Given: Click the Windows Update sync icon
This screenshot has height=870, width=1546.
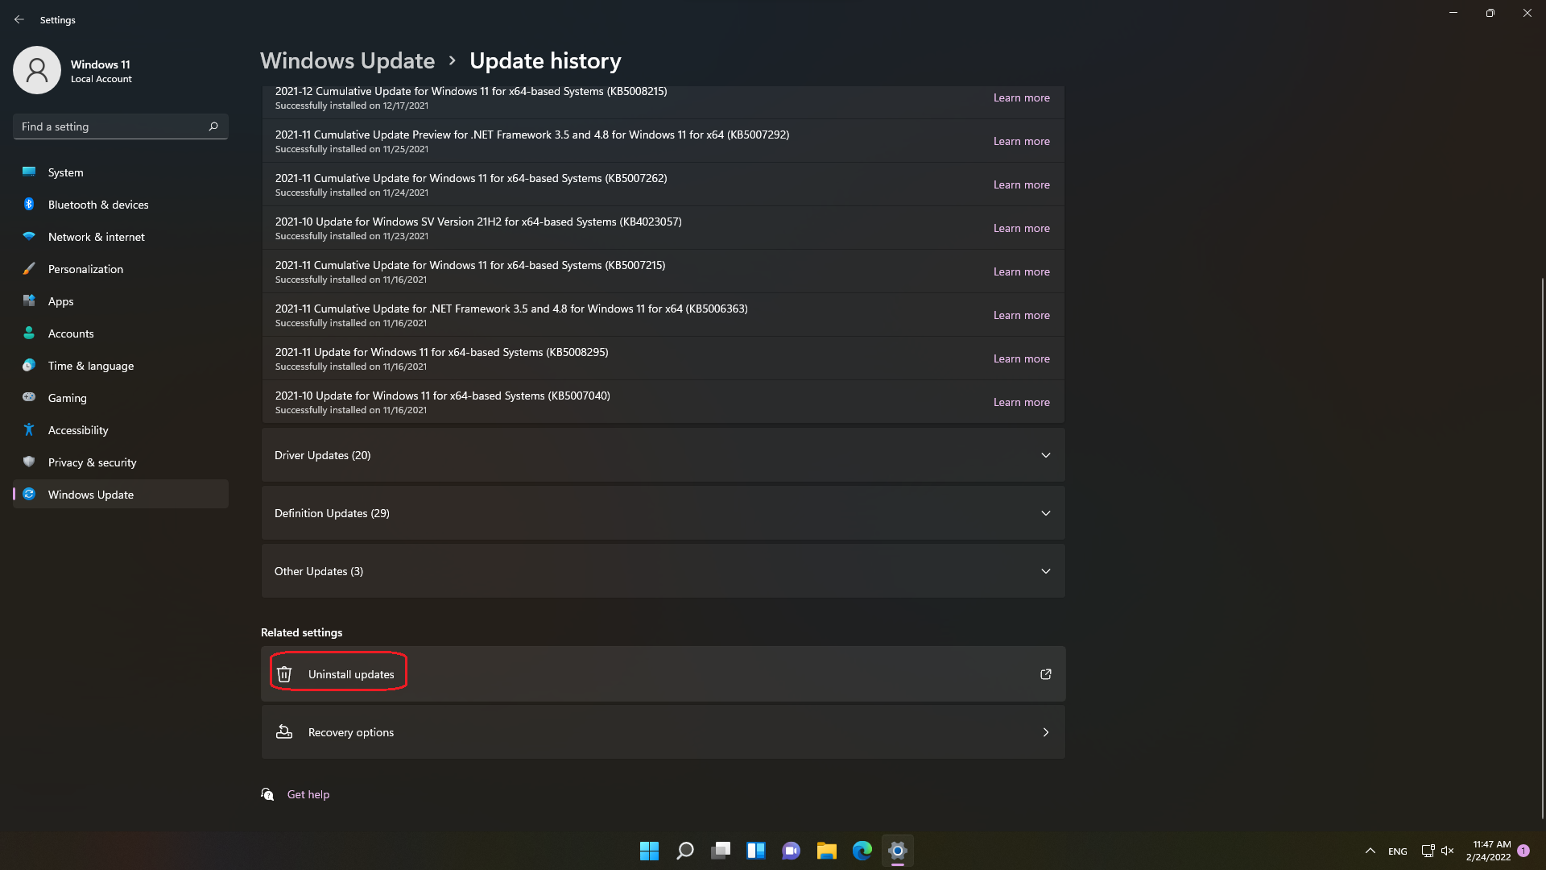Looking at the screenshot, I should tap(29, 494).
